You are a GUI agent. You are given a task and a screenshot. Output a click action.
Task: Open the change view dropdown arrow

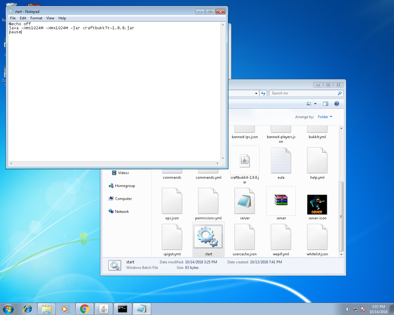tap(315, 104)
